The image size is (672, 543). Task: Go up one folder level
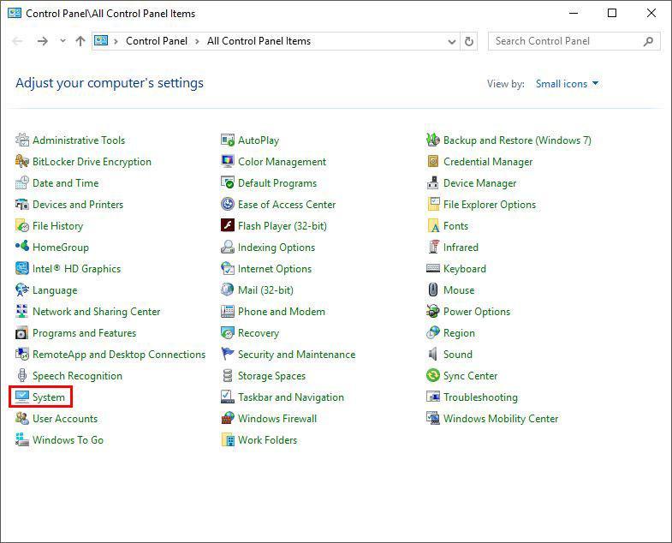80,41
